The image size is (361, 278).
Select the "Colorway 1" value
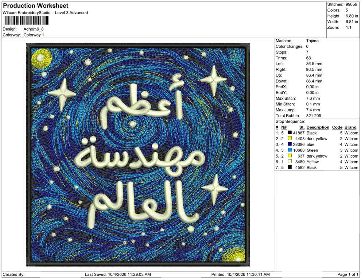[34, 35]
